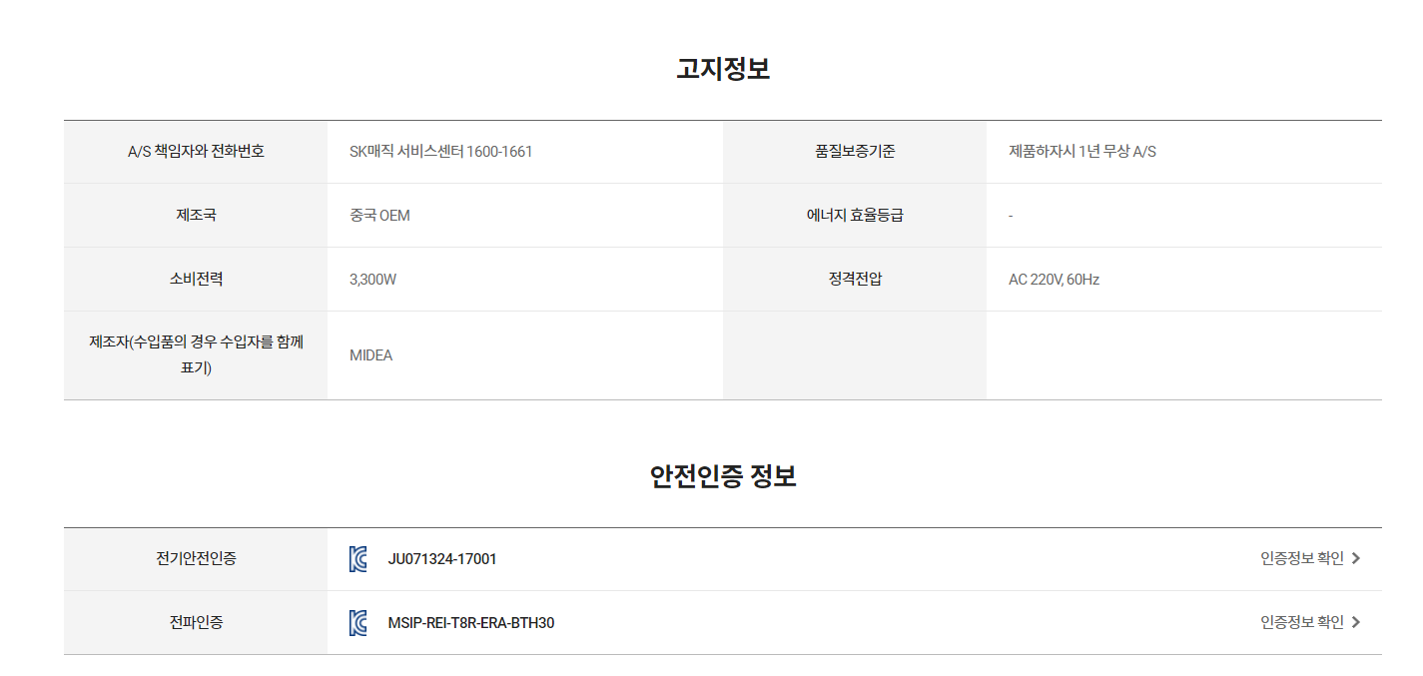This screenshot has height=676, width=1423.
Task: Click the 에너지 효율등급 label cell
Action: click(x=855, y=216)
